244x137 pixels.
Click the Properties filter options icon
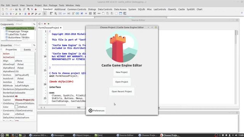coord(34,45)
